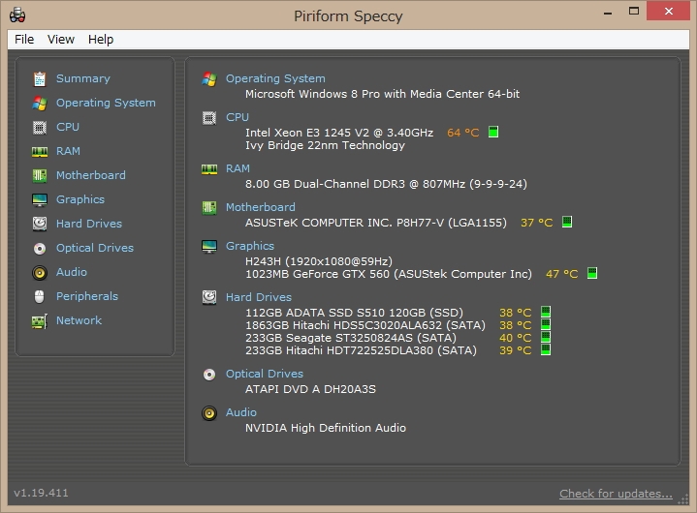
Task: Click the Check for updates link
Action: click(616, 494)
